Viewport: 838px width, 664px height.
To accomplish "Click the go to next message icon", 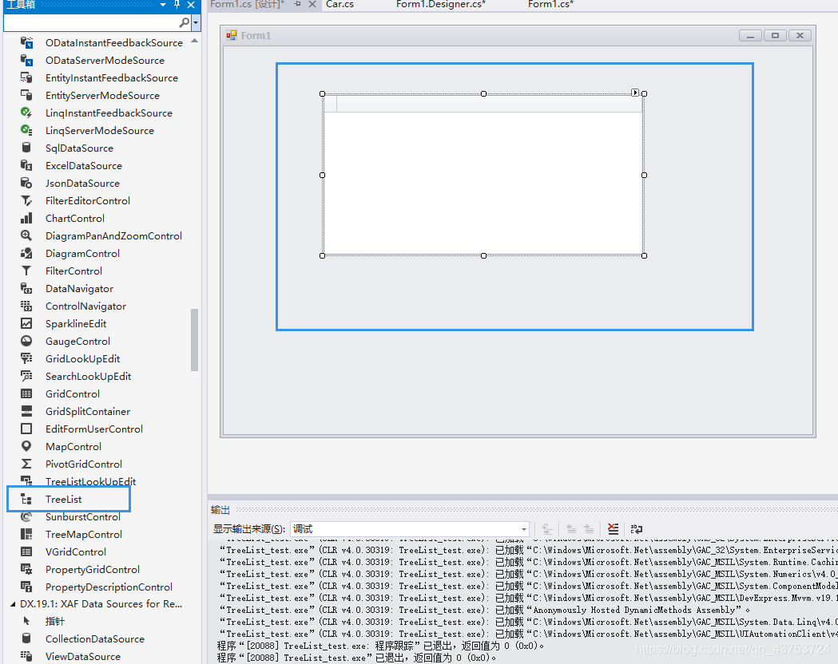I will (589, 529).
